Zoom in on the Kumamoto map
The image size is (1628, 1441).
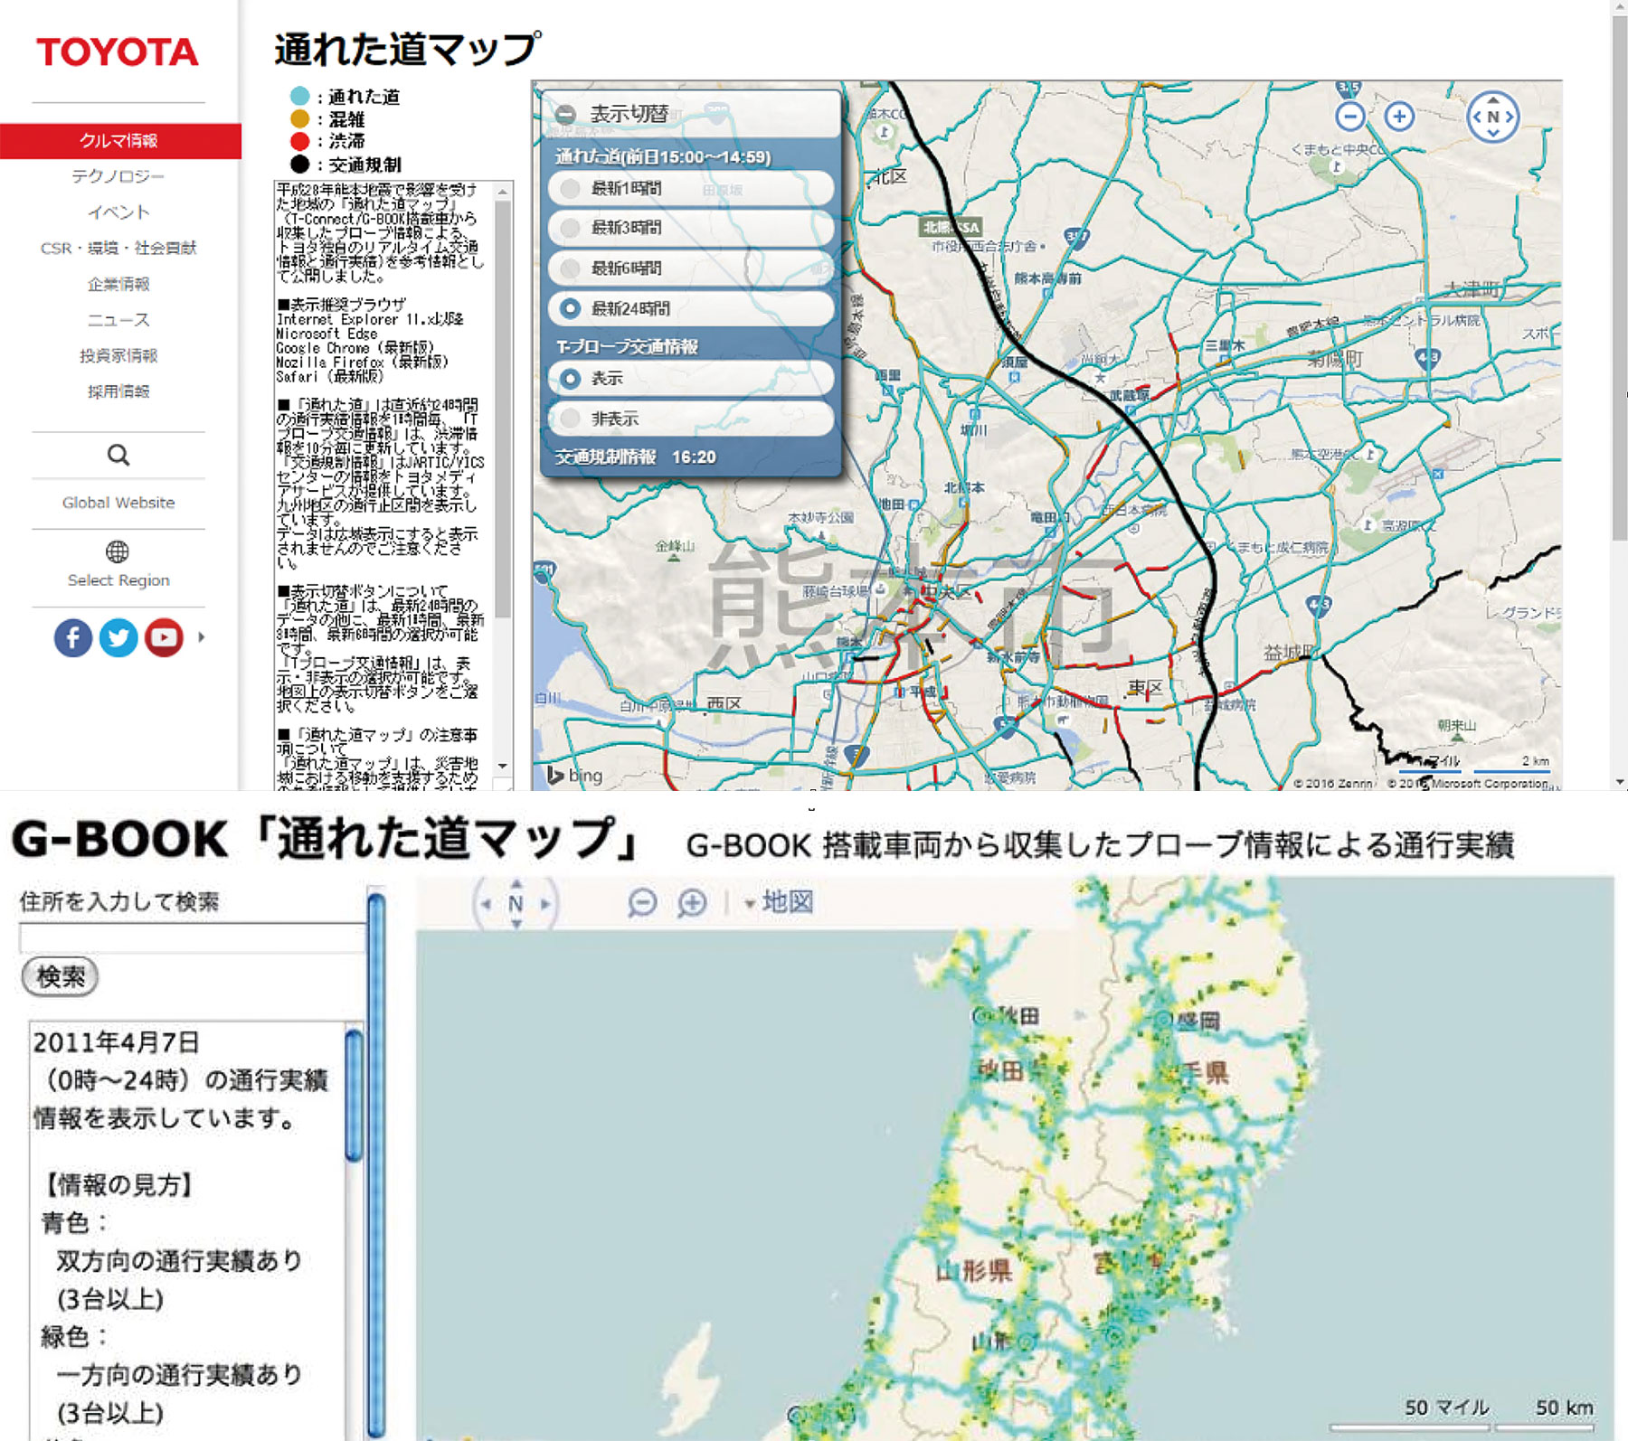pos(1399,116)
